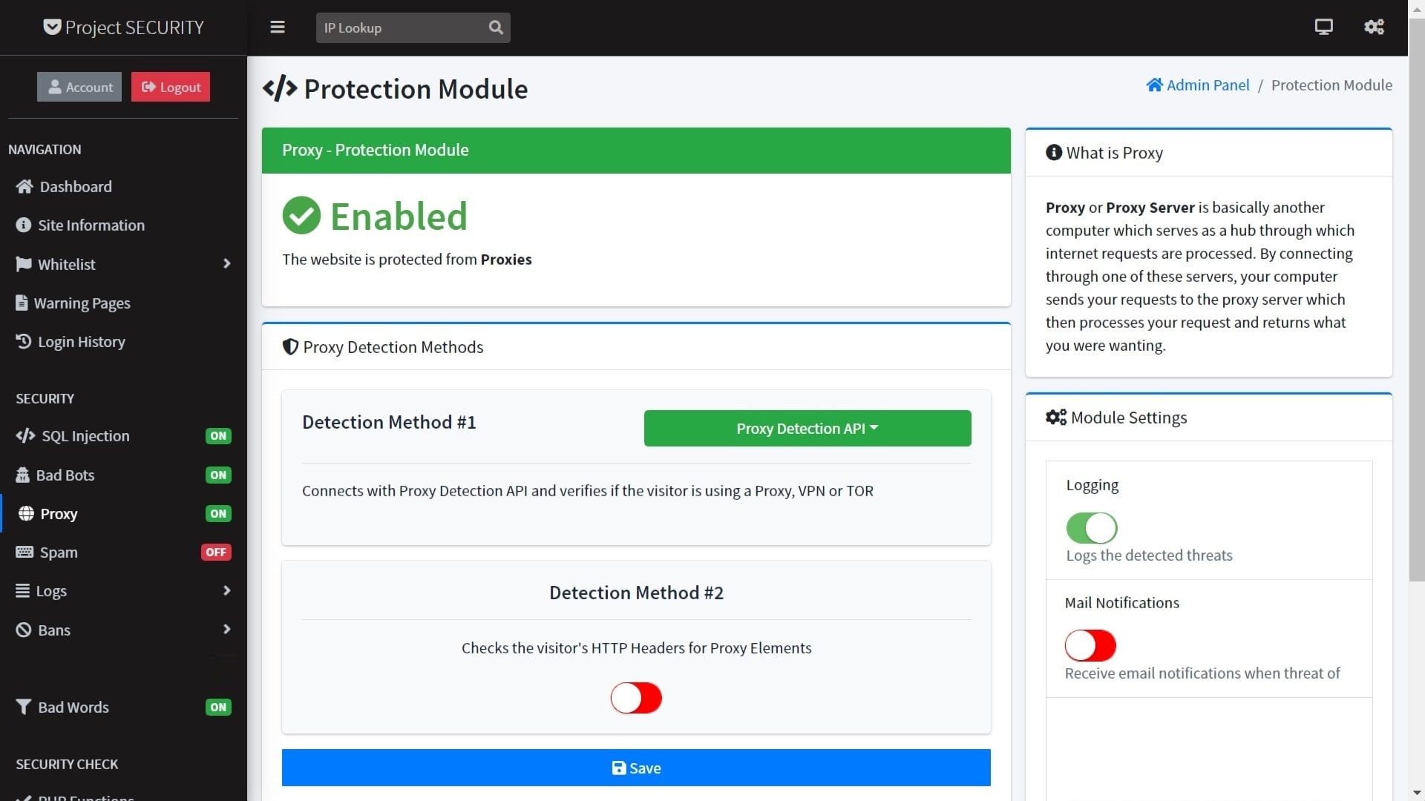The height and width of the screenshot is (801, 1425).
Task: Click the Bad Bots security icon
Action: (x=22, y=475)
